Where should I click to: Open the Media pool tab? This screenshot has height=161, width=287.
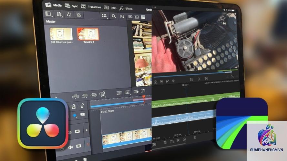pos(53,5)
